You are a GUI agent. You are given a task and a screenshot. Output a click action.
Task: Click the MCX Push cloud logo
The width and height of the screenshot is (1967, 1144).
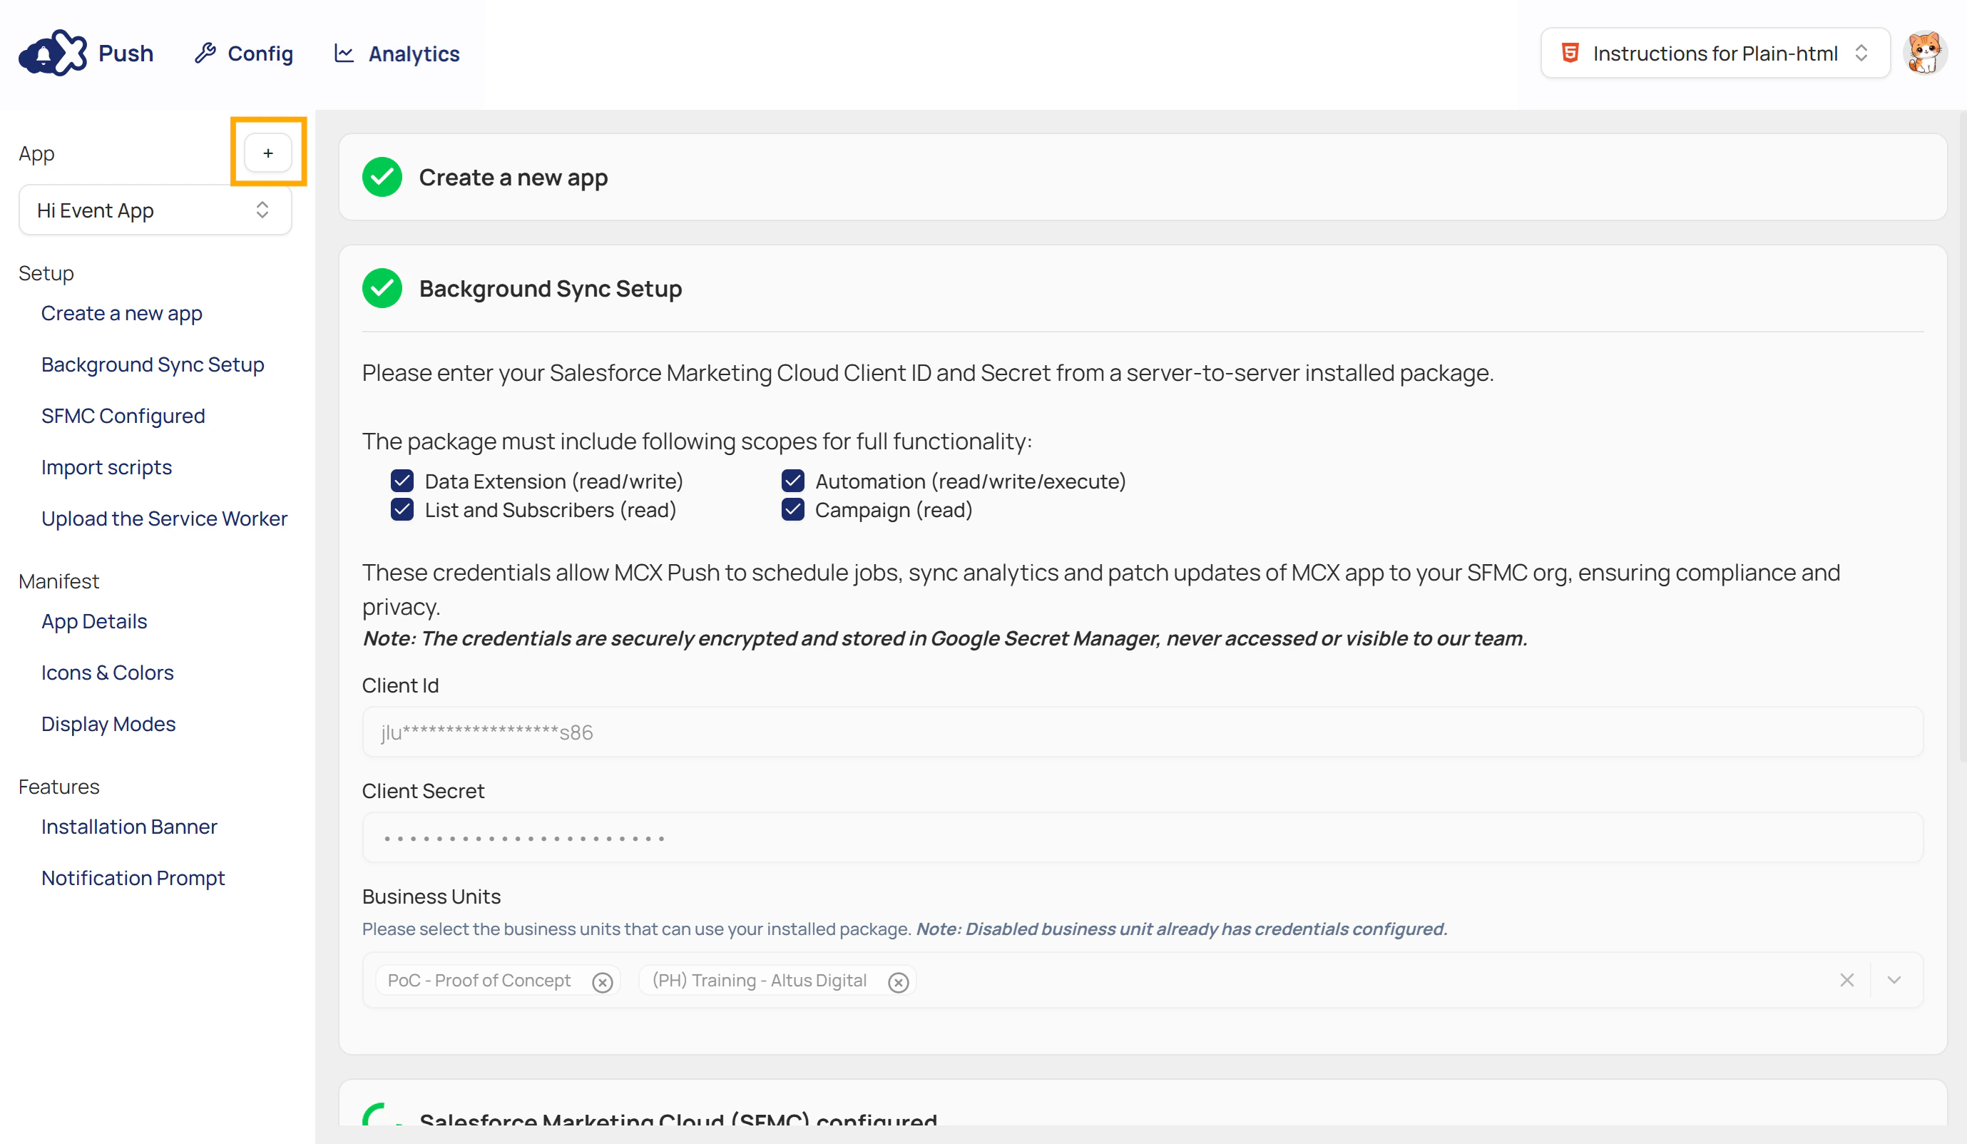click(x=52, y=53)
